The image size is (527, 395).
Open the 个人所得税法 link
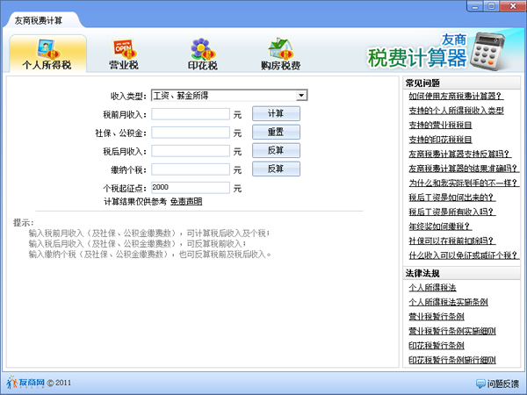[432, 288]
